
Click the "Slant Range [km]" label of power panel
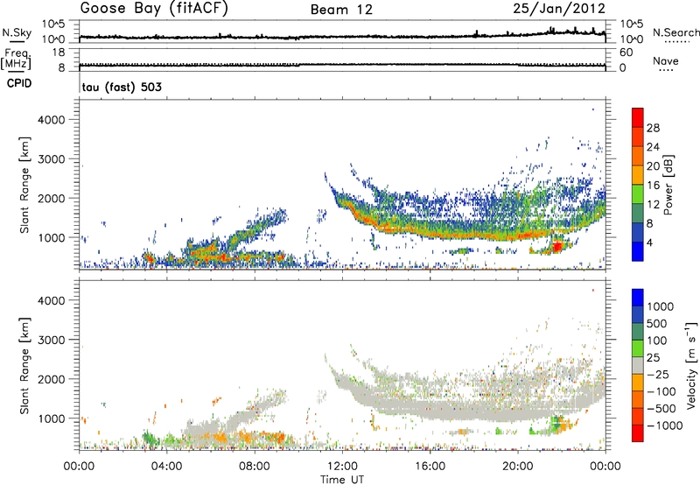(x=24, y=185)
